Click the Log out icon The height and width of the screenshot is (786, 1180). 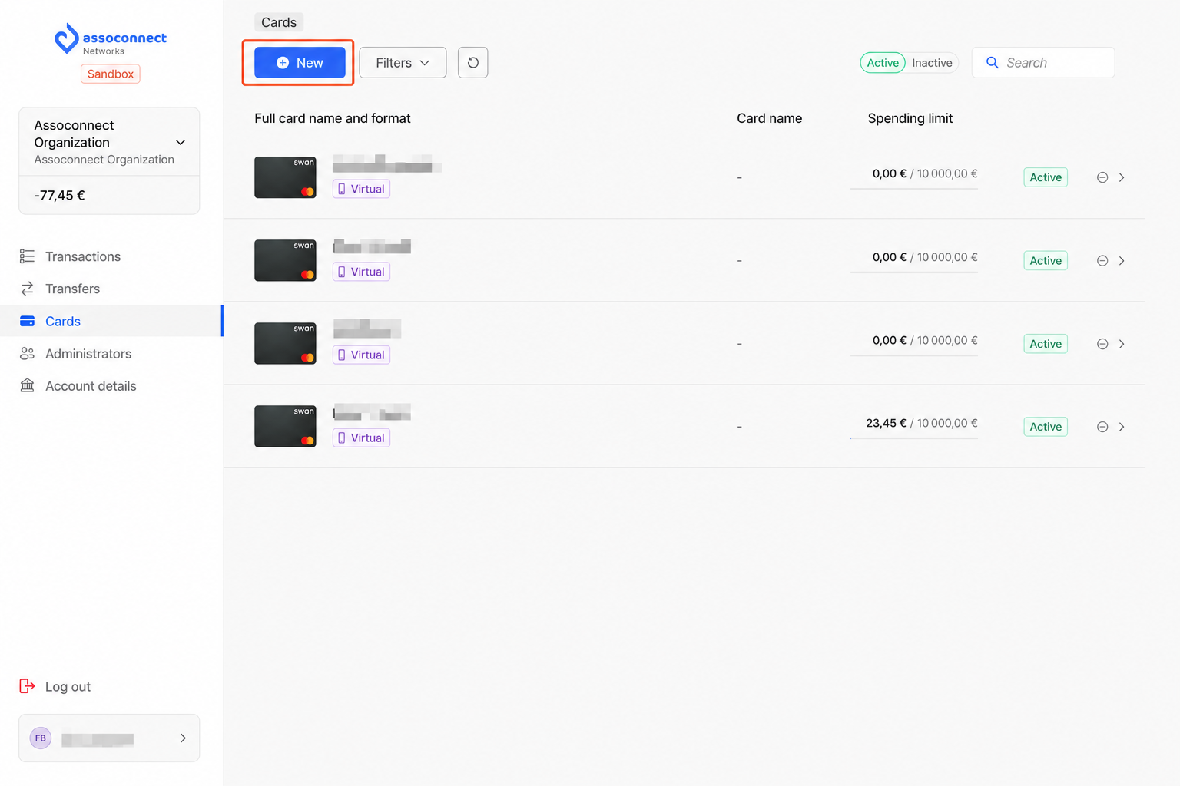click(x=28, y=686)
